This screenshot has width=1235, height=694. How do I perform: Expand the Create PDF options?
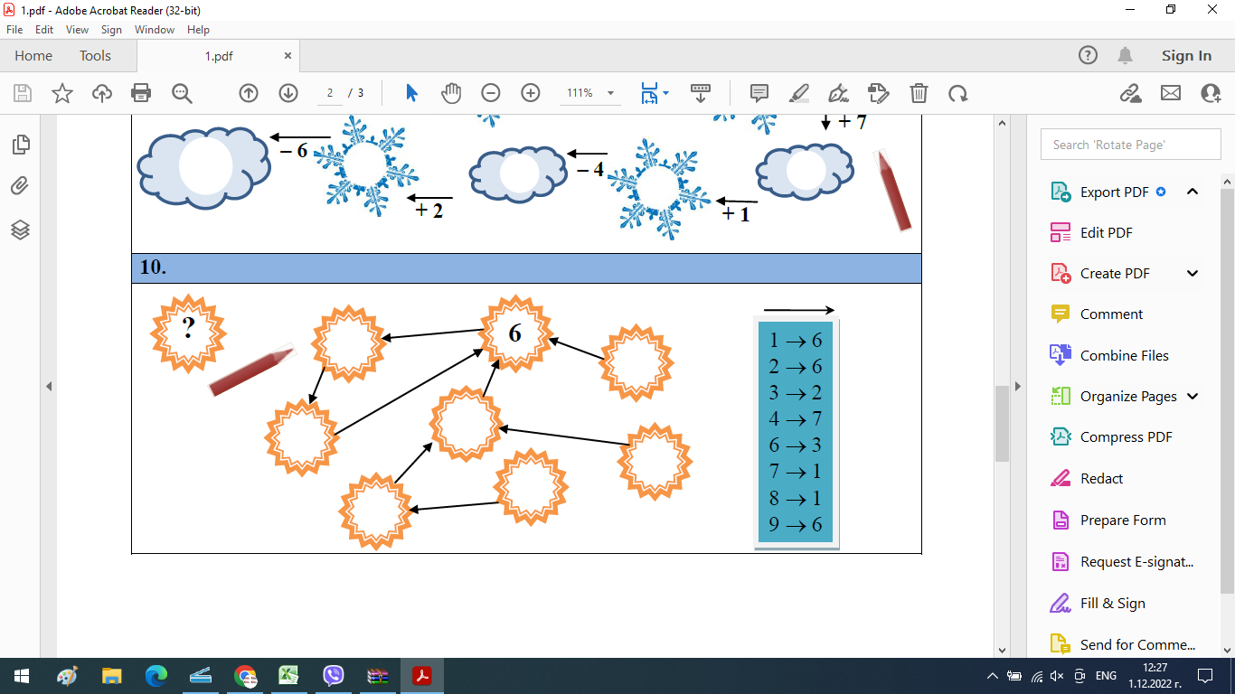tap(1193, 274)
